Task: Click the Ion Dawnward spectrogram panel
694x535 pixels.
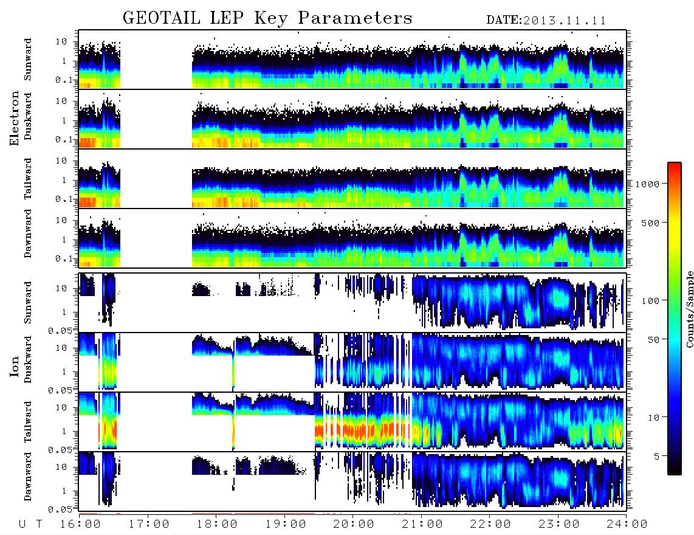Action: tap(352, 481)
